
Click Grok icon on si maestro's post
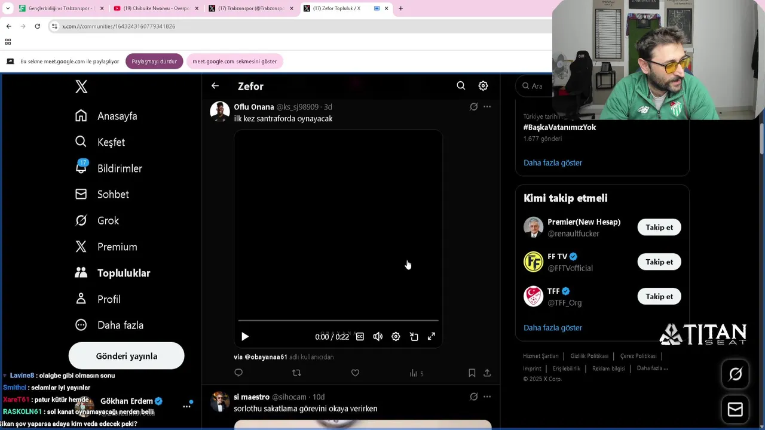[474, 397]
